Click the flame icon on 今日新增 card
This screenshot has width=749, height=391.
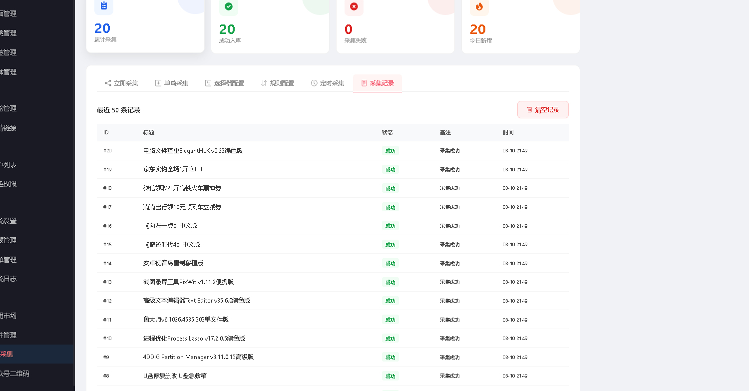tap(478, 7)
